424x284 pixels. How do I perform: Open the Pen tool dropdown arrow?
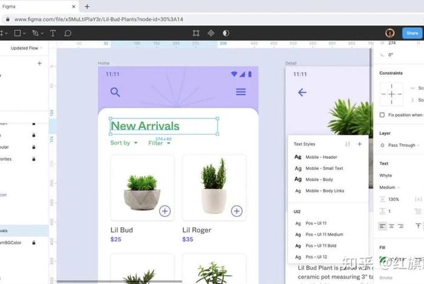(x=42, y=33)
